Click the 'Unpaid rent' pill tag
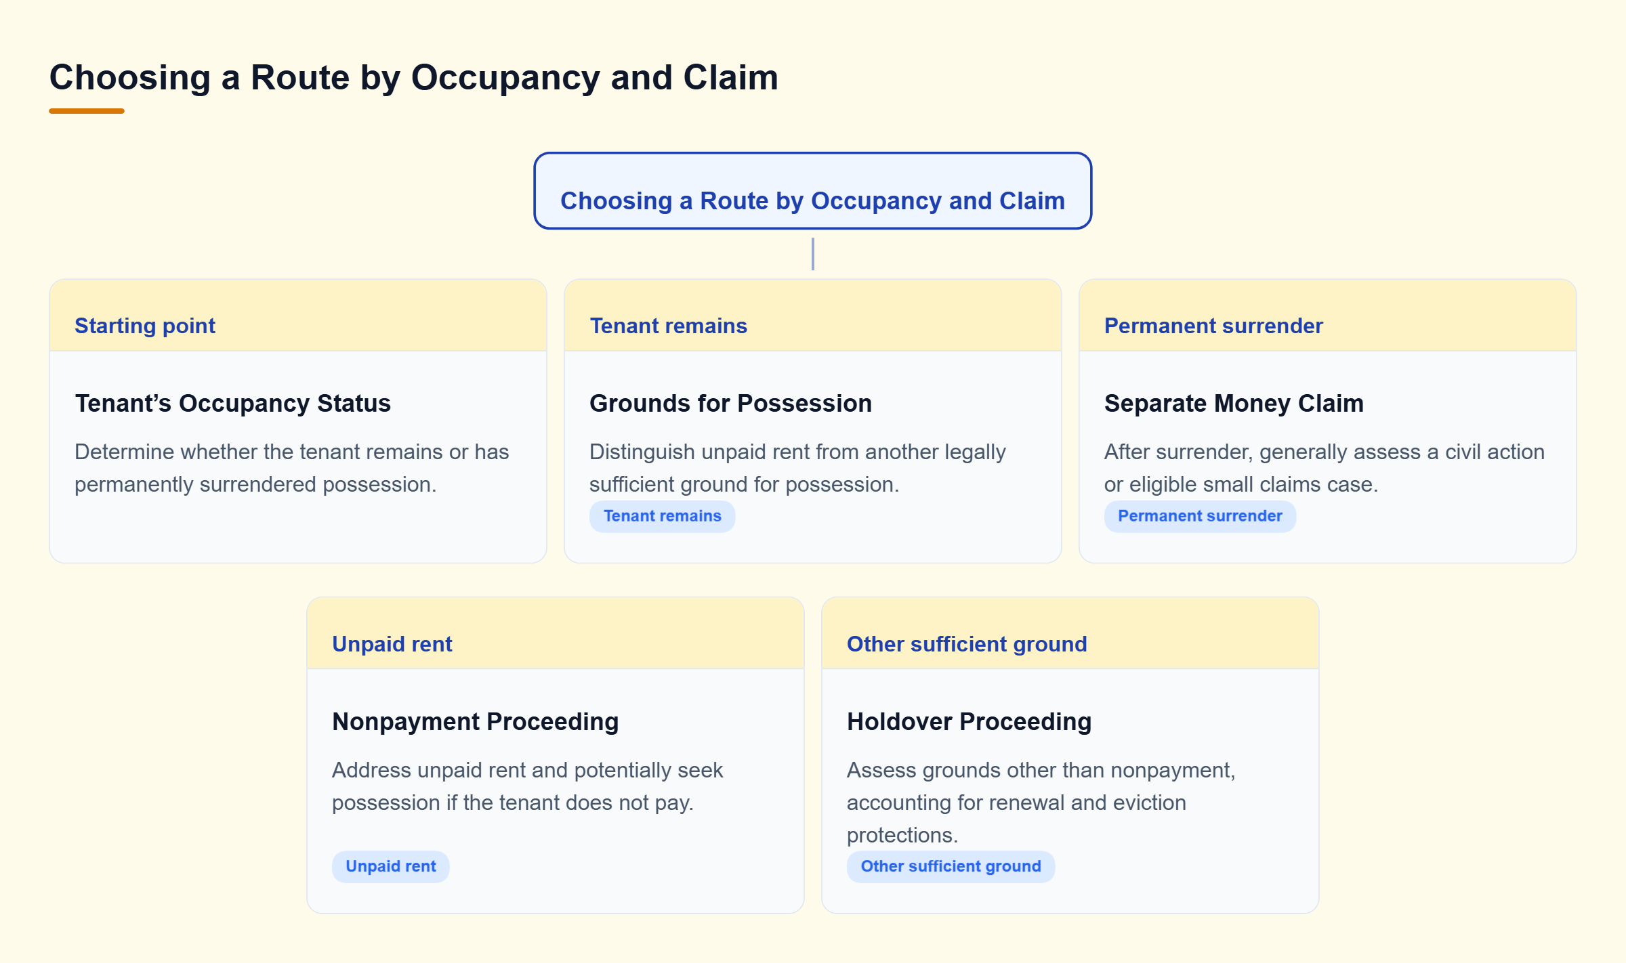 coord(391,866)
